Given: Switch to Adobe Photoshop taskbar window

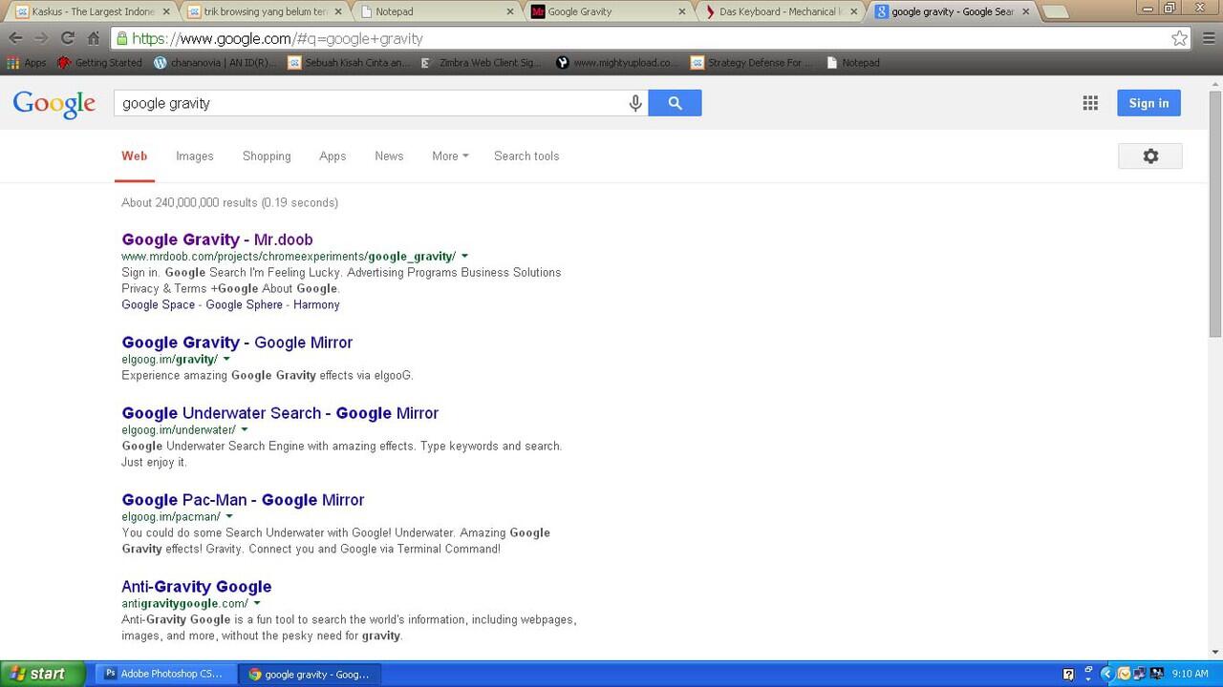Looking at the screenshot, I should [163, 674].
